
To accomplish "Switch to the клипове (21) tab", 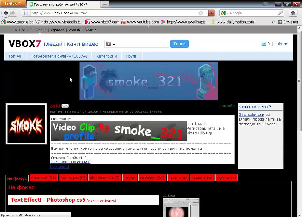I will (x=43, y=178).
